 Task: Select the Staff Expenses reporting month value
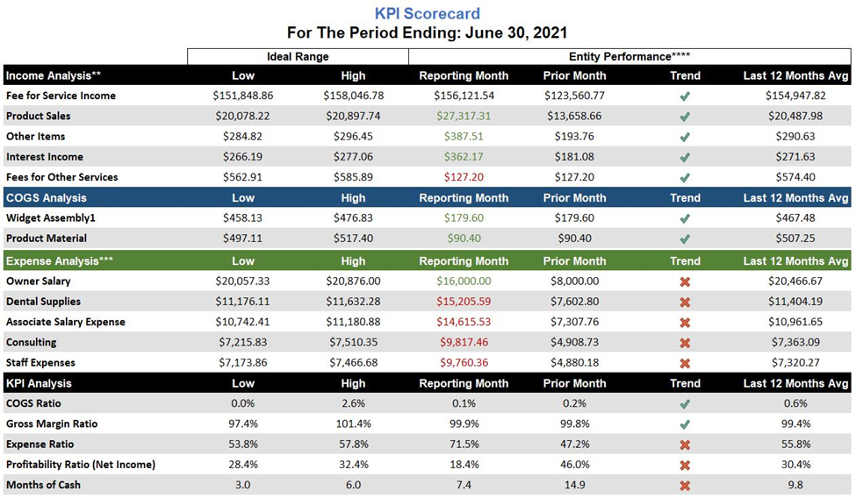[x=464, y=363]
